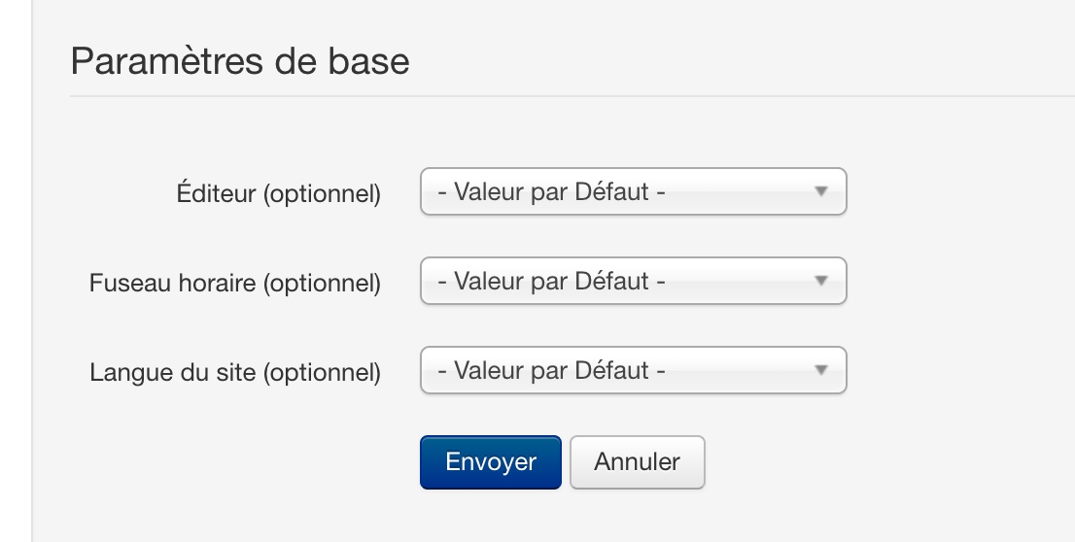Select the default value text in Éditeur field
Image resolution: width=1075 pixels, height=542 pixels.
[551, 191]
